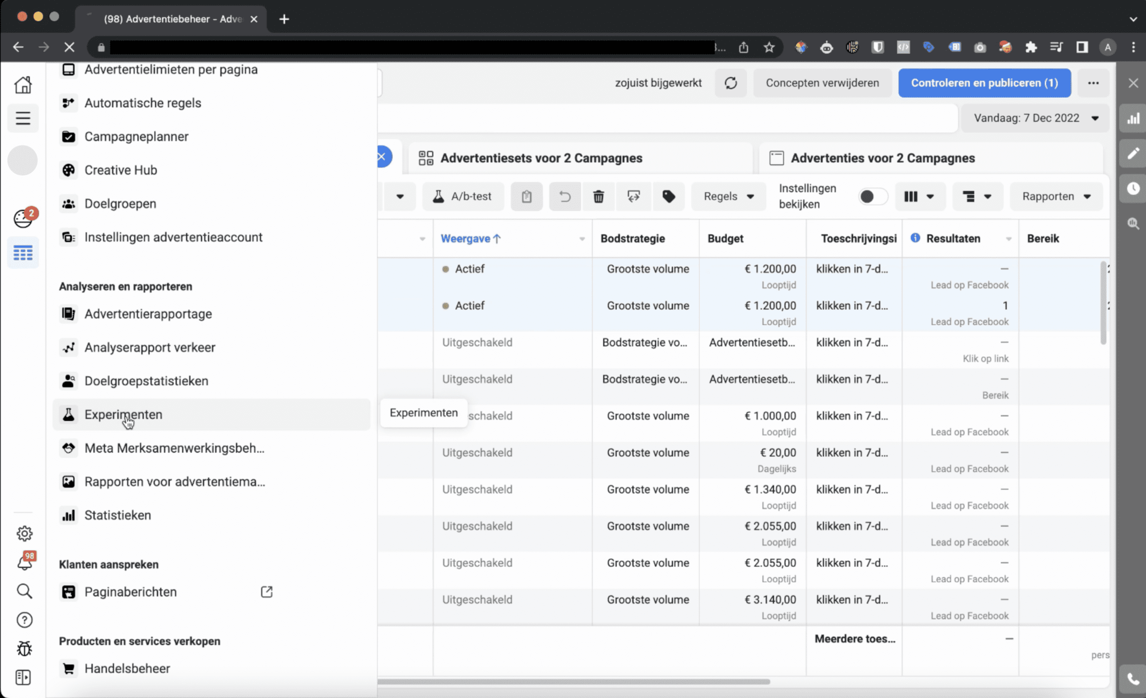
Task: Click Controleren en publiceren button
Action: [984, 83]
